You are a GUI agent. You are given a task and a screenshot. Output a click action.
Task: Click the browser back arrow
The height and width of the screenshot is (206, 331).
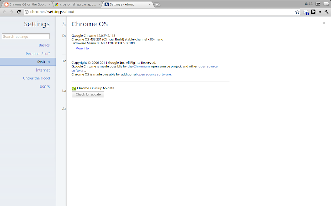tap(4, 12)
